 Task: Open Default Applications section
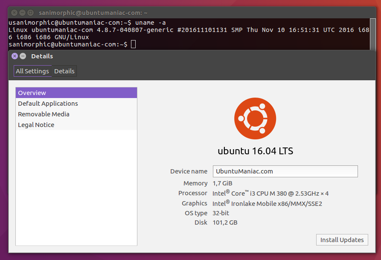pos(76,104)
